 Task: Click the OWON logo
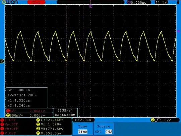(x=10, y=2)
